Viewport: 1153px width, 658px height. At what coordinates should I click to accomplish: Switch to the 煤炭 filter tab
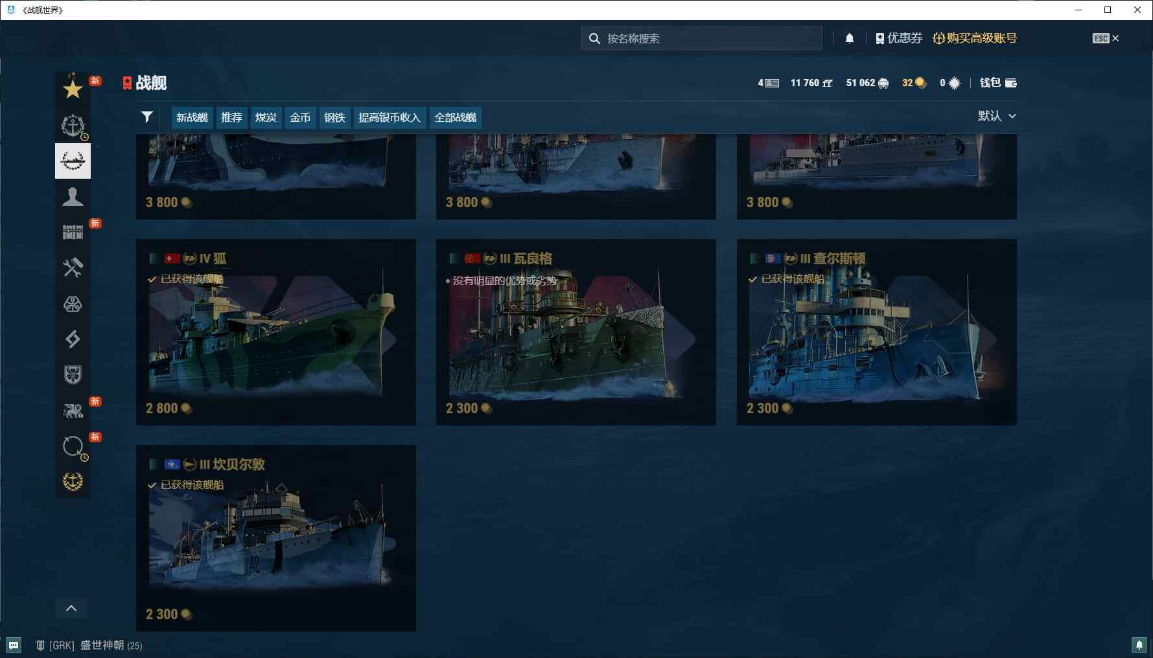tap(266, 117)
